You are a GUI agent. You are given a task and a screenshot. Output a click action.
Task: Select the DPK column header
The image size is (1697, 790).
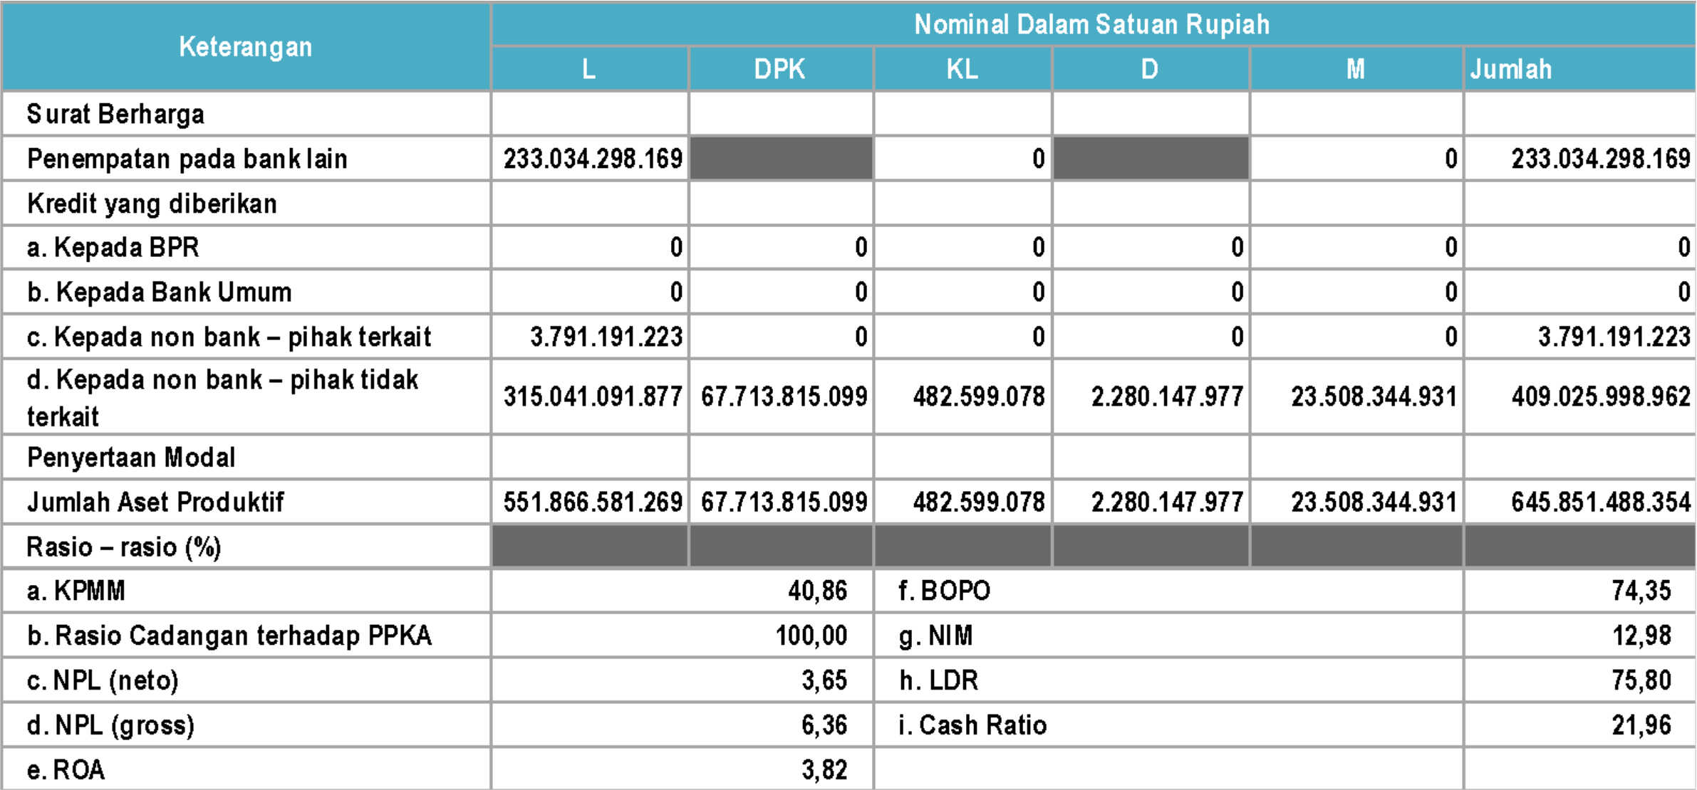779,69
